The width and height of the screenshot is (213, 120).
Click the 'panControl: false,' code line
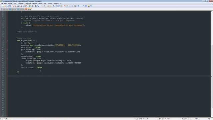click(x=31, y=47)
